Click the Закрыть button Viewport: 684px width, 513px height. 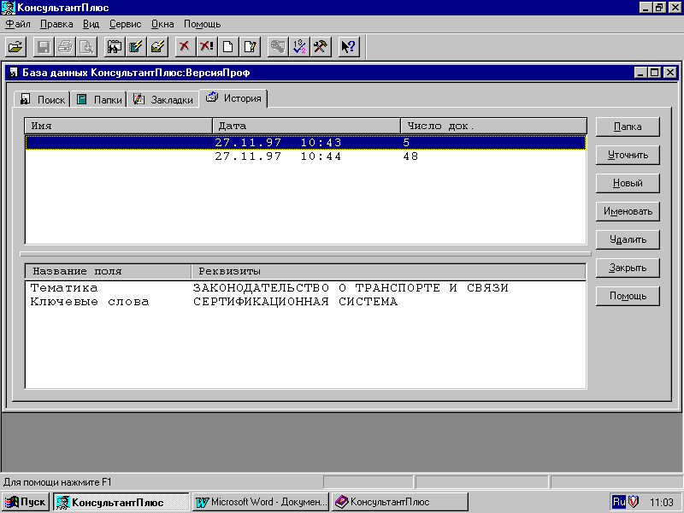coord(628,268)
